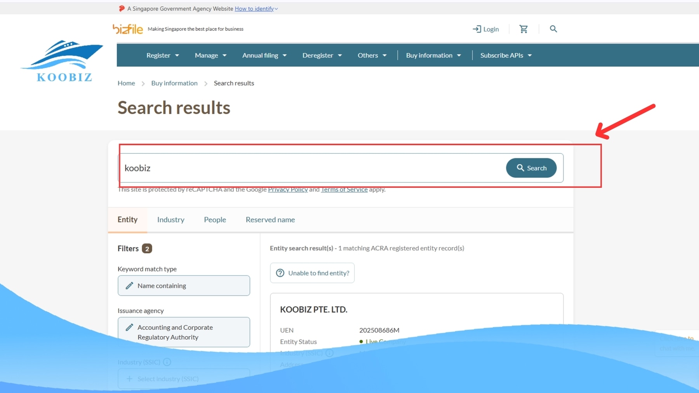Click inside the koobiz search input field
699x393 pixels.
pyautogui.click(x=272, y=168)
